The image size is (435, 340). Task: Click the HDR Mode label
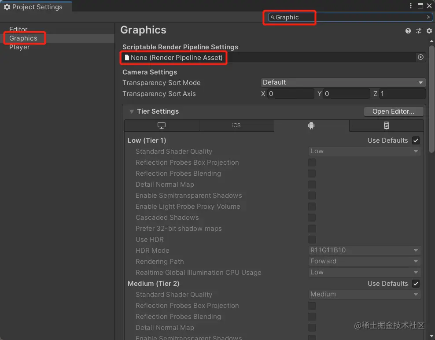[x=152, y=250]
